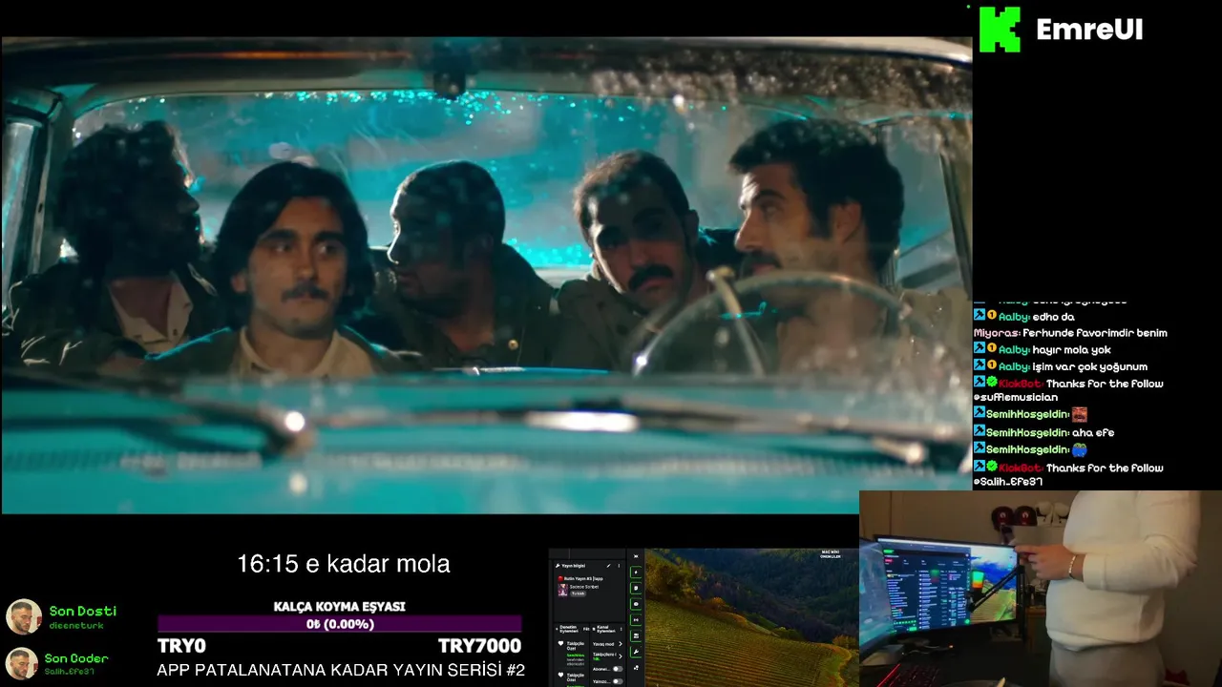Click the bottom share icon in dashboard sidebar
The image size is (1222, 687).
coord(636,668)
